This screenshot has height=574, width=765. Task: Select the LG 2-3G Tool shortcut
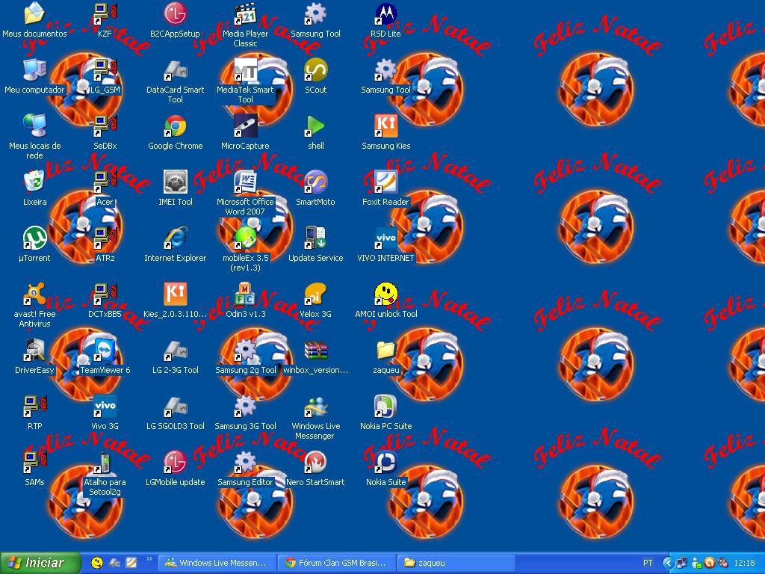point(175,351)
